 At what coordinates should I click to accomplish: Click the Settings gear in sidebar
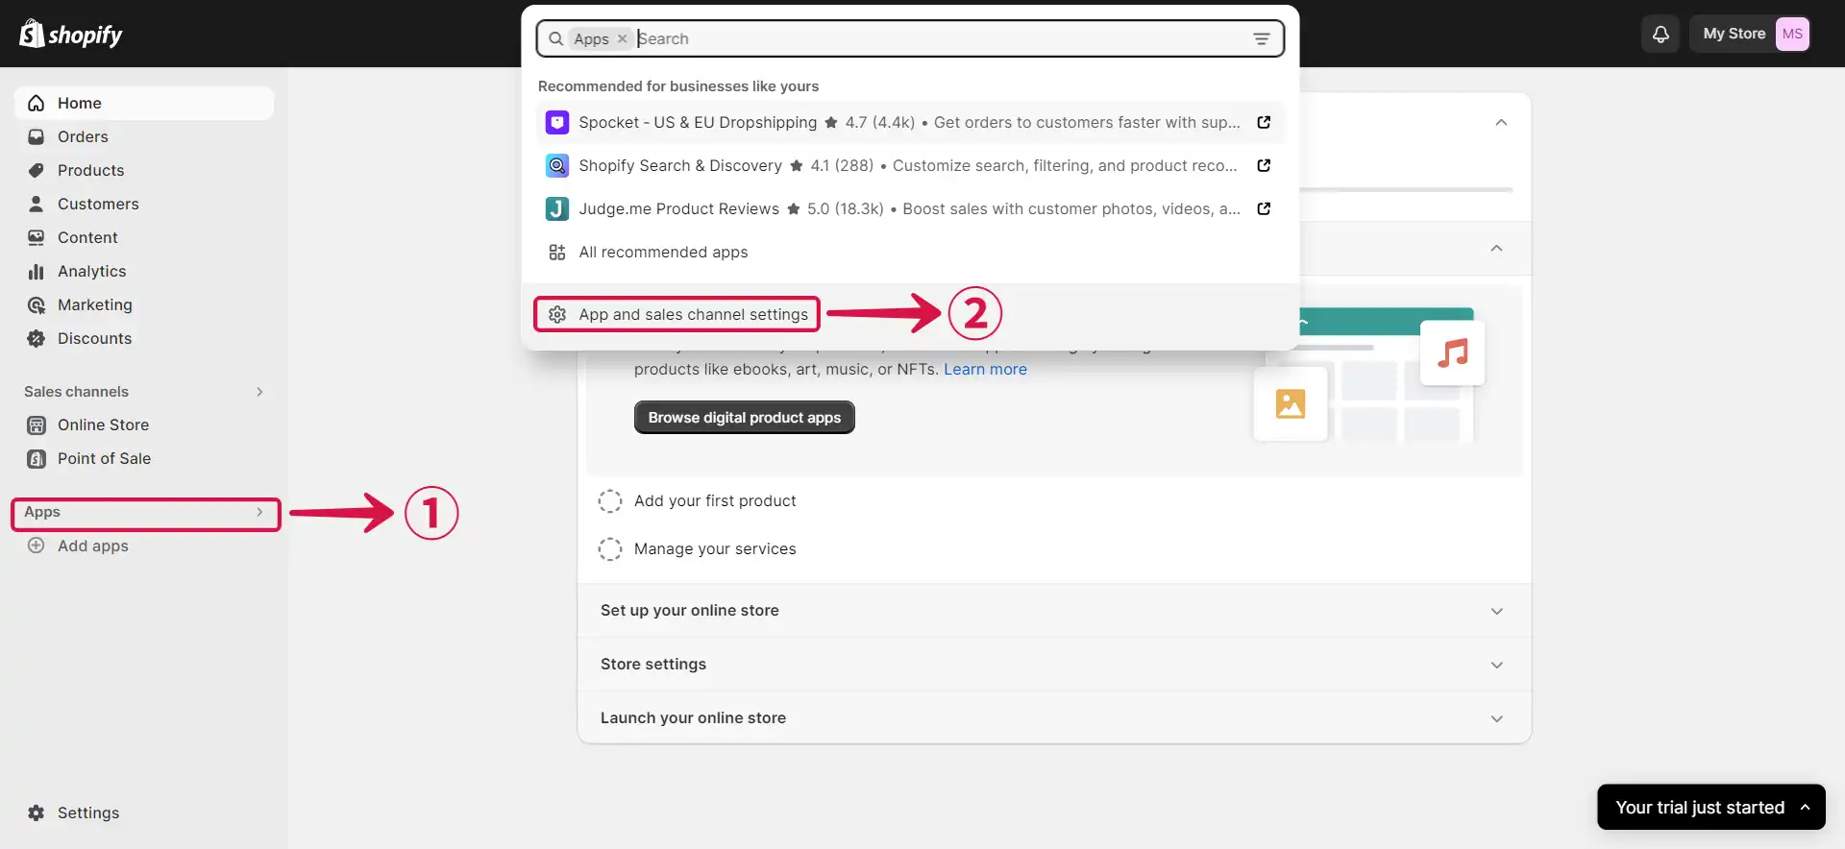point(37,813)
